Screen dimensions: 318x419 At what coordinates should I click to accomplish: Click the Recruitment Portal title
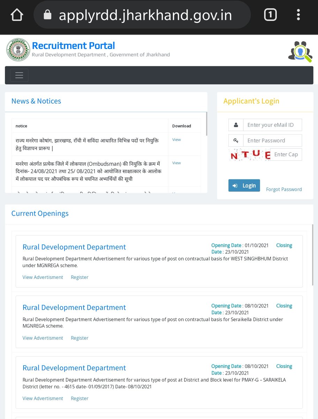click(74, 45)
